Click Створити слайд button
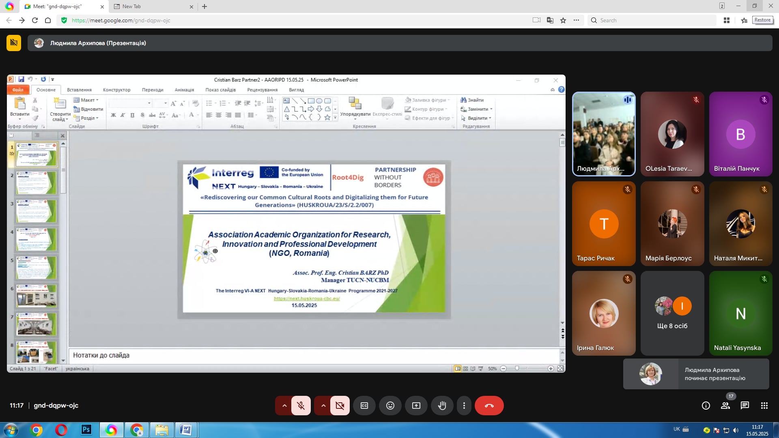The image size is (779, 438). [x=60, y=109]
